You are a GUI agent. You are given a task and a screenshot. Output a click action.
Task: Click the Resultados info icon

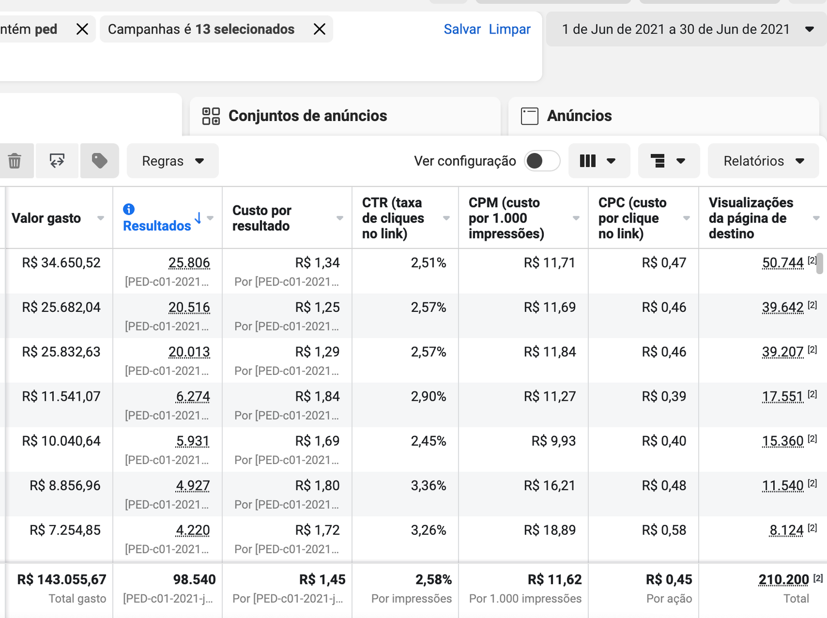129,209
